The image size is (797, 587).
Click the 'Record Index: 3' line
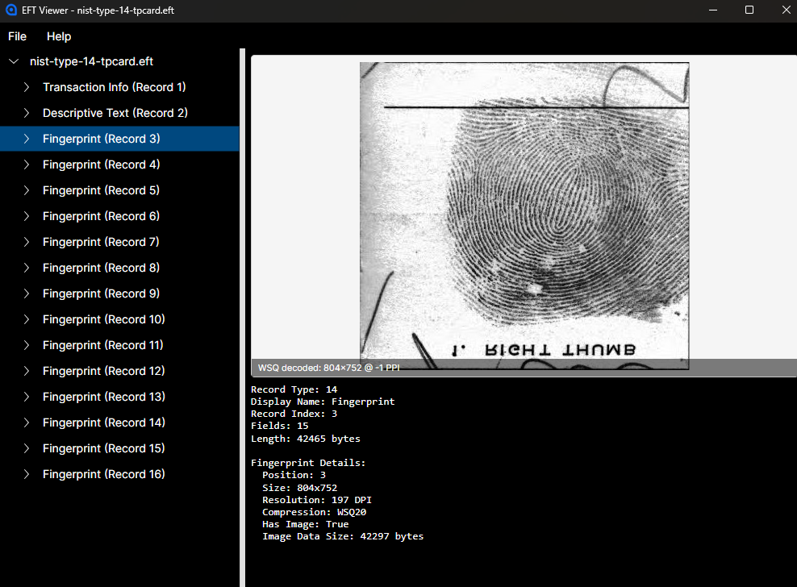point(294,414)
